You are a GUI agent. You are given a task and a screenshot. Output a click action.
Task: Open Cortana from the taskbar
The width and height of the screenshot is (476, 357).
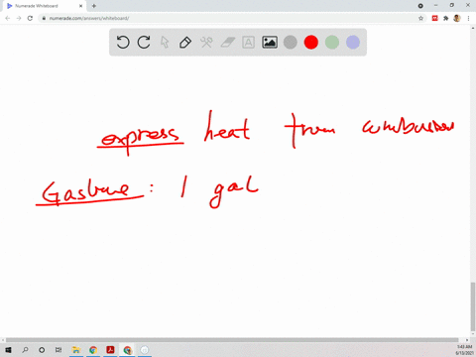[x=42, y=350]
